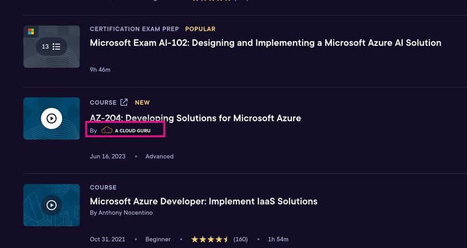Image resolution: width=467 pixels, height=248 pixels.
Task: Click the play icon on the AZ-204 thumbnail
Action: [52, 118]
